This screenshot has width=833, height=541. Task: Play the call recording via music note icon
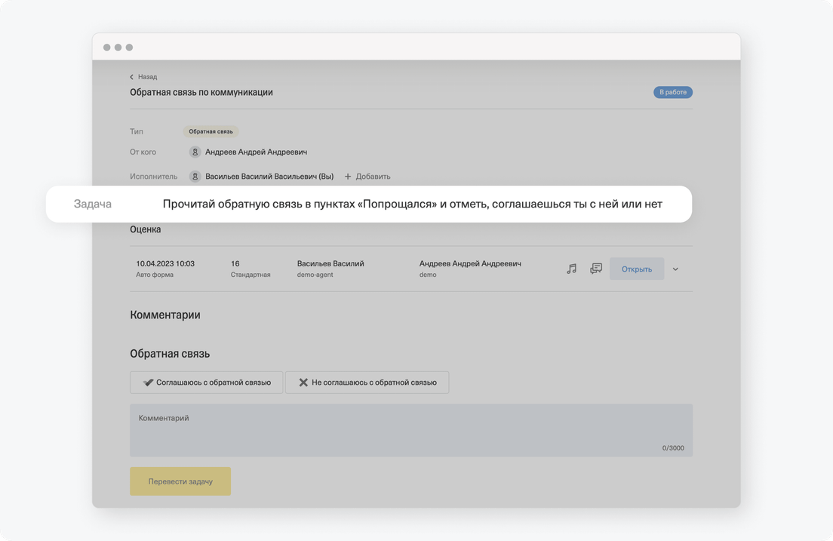pos(572,269)
